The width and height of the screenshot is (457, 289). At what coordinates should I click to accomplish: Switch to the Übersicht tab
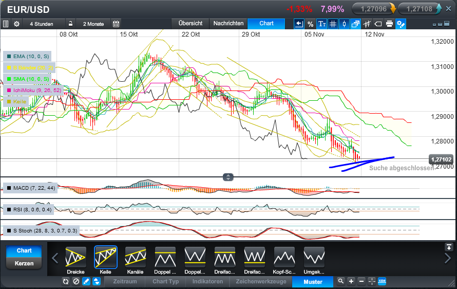click(x=191, y=23)
